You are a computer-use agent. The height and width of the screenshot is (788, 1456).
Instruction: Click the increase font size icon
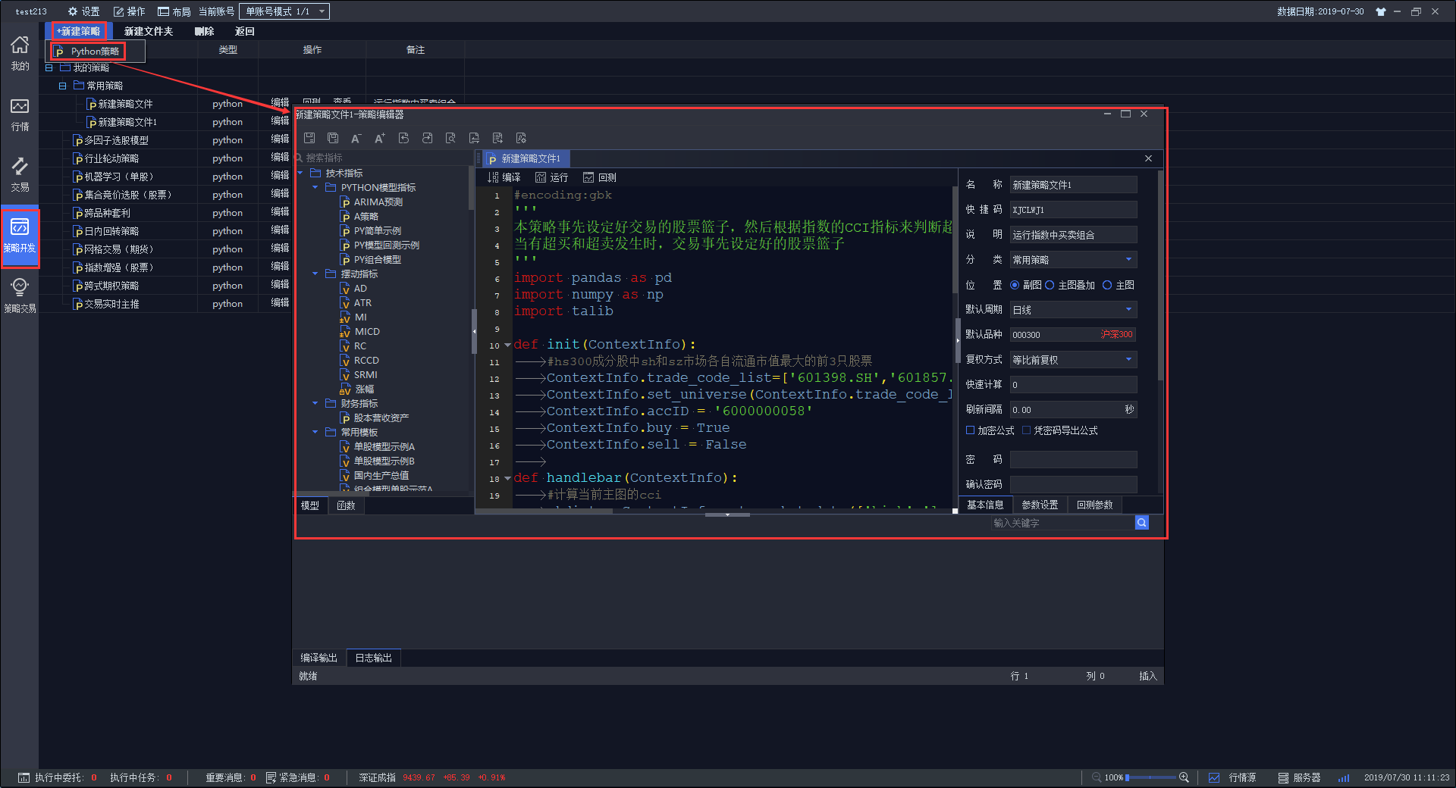[380, 138]
